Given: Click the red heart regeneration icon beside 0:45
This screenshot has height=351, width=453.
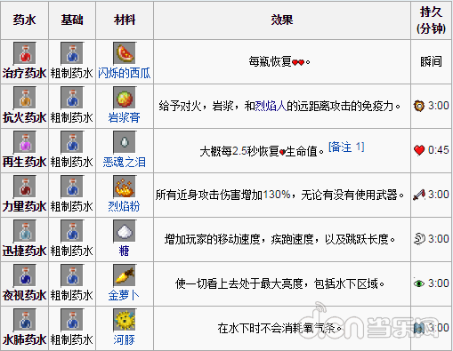Looking at the screenshot, I should click(419, 150).
